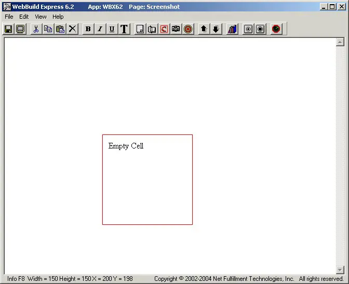Viewport: 349px width, 284px height.
Task: Click the bar chart icon
Action: 232,29
